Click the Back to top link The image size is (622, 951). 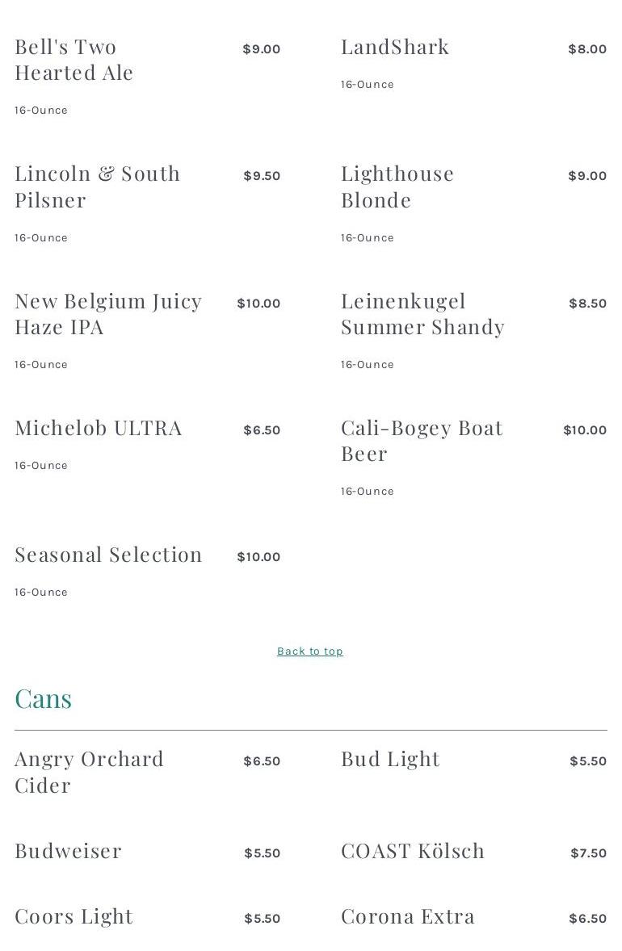[310, 651]
